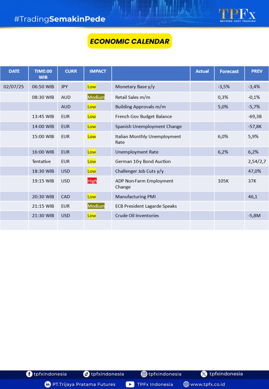Click the globe icon next to www.tpfx.co.id
This screenshot has width=269, height=389.
click(186, 384)
